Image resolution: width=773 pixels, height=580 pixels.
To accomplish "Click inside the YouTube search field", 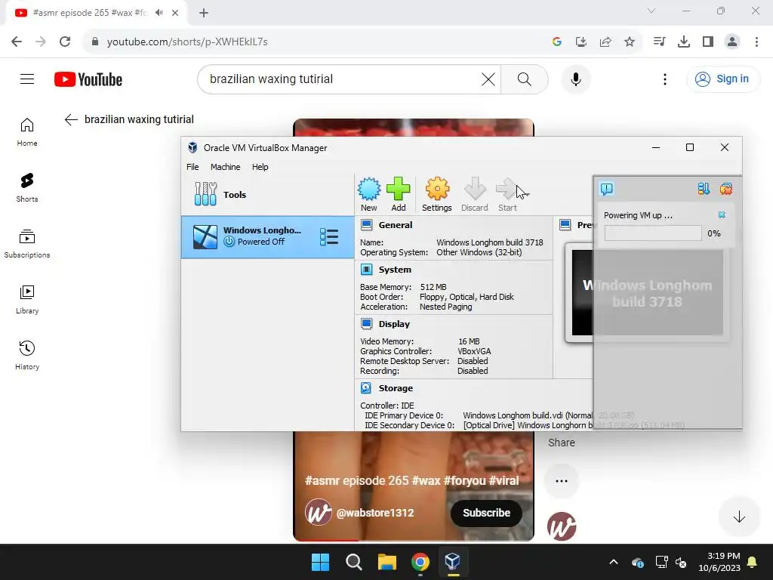I will click(340, 79).
